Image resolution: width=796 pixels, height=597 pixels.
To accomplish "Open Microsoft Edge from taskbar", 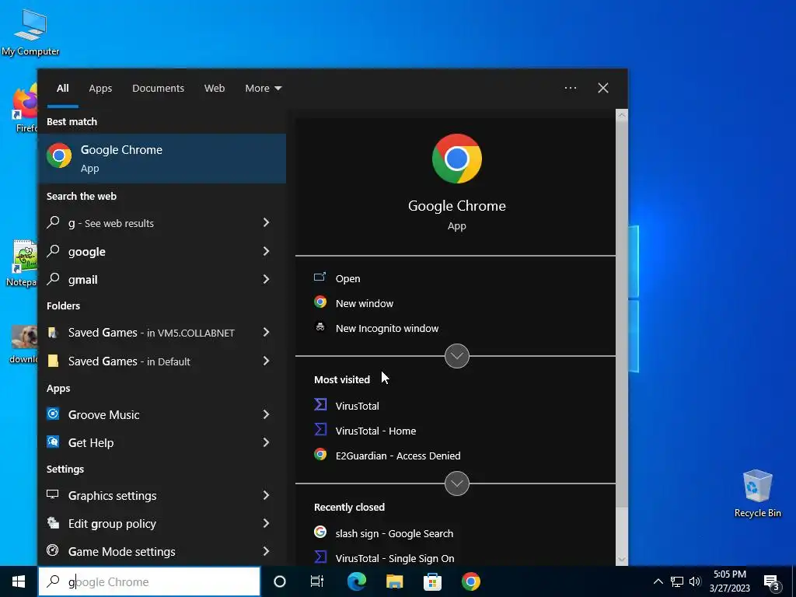I will (357, 581).
